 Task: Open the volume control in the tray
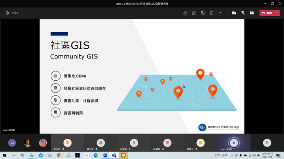click(x=254, y=155)
